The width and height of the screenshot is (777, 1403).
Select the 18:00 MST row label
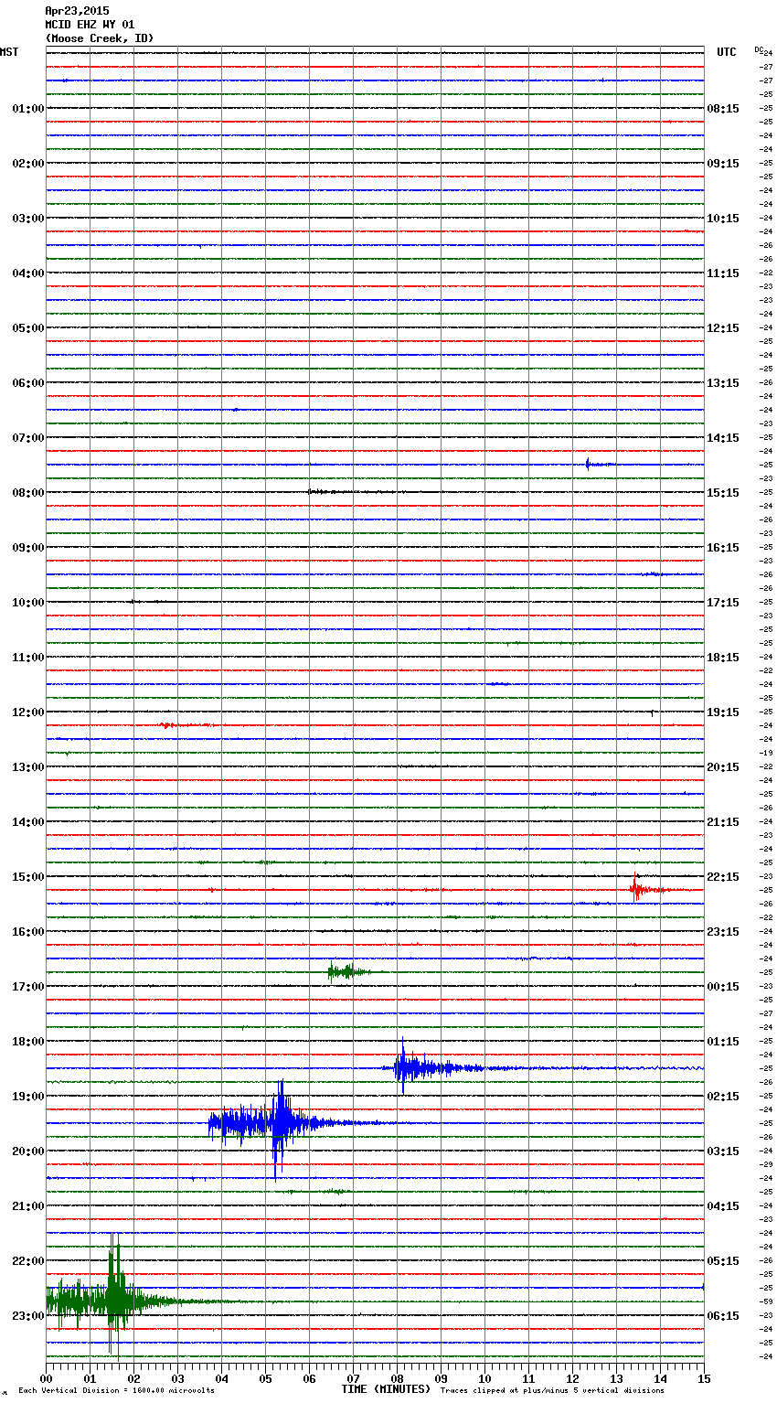point(28,1042)
